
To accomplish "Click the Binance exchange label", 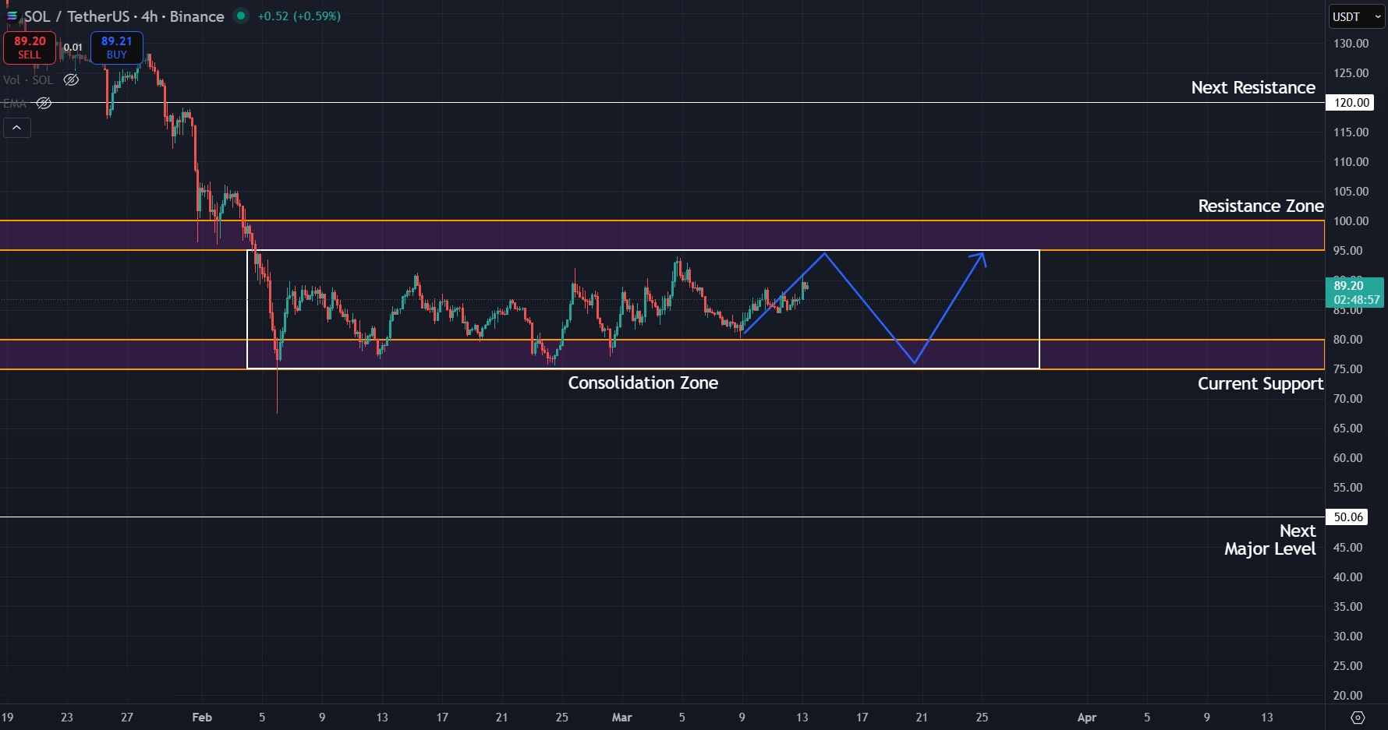I will point(197,16).
